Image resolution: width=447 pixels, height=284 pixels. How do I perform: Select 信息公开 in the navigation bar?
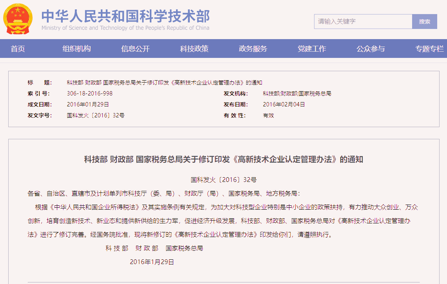(x=135, y=49)
